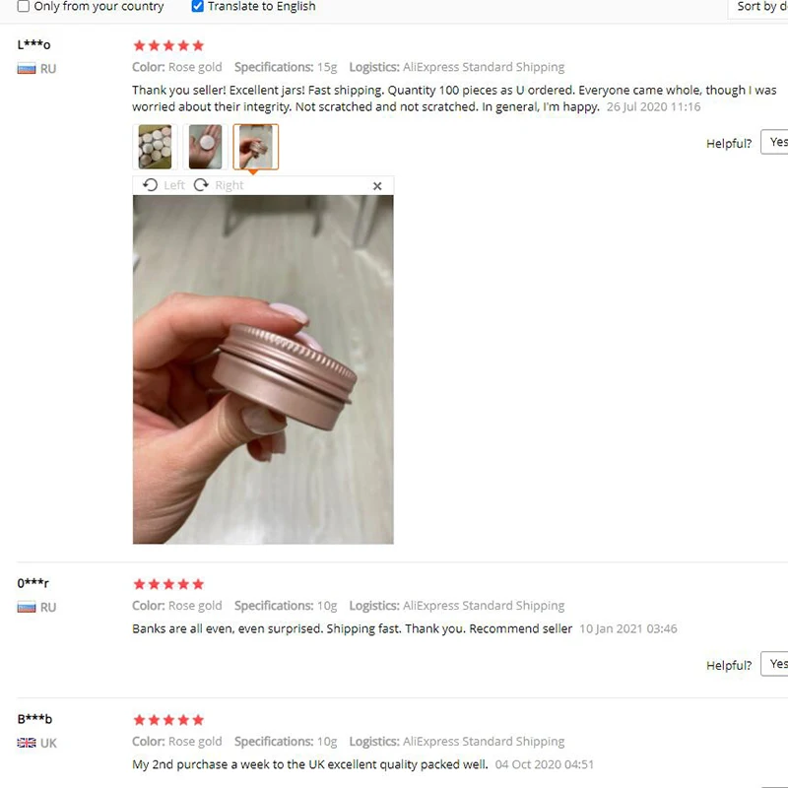Enable Only from your country filter
The height and width of the screenshot is (788, 788).
click(x=23, y=6)
